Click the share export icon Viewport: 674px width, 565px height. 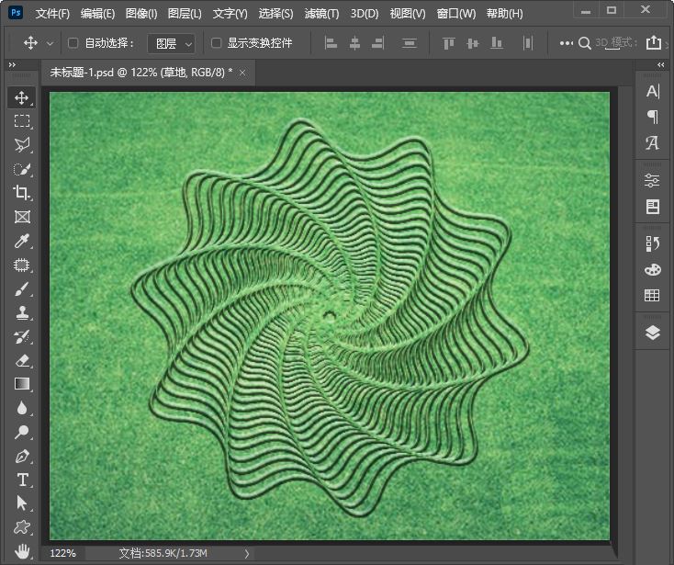point(654,42)
